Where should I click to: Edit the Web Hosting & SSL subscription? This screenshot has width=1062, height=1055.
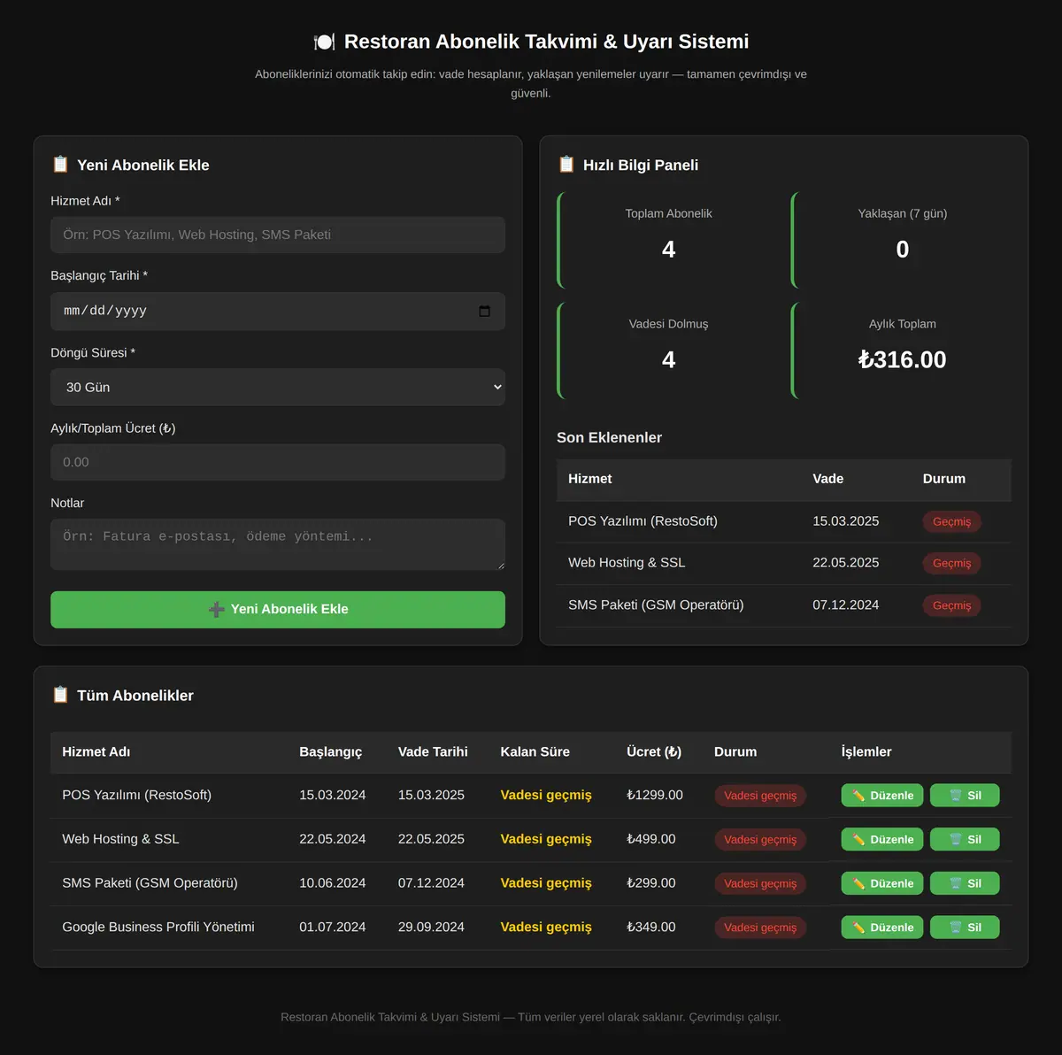[x=882, y=839]
